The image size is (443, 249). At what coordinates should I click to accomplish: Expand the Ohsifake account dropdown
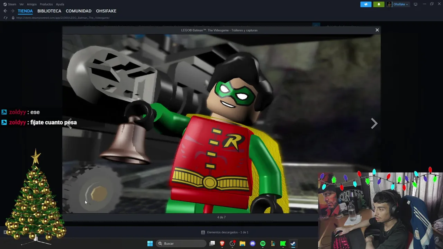[x=401, y=4]
